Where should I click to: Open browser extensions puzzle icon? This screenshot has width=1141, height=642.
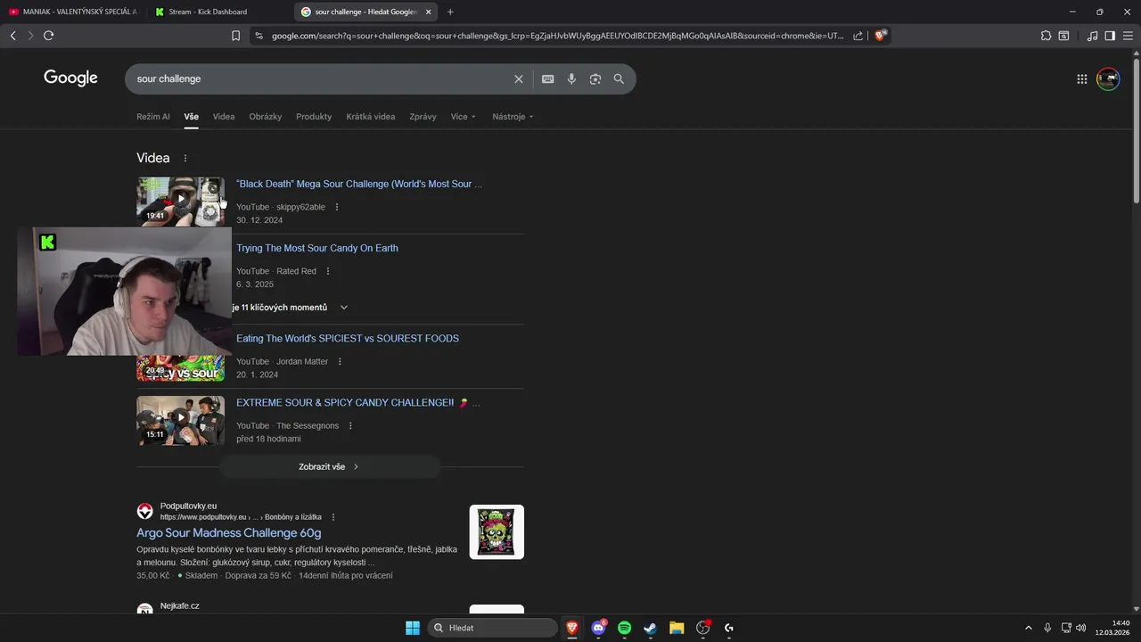tap(1046, 36)
